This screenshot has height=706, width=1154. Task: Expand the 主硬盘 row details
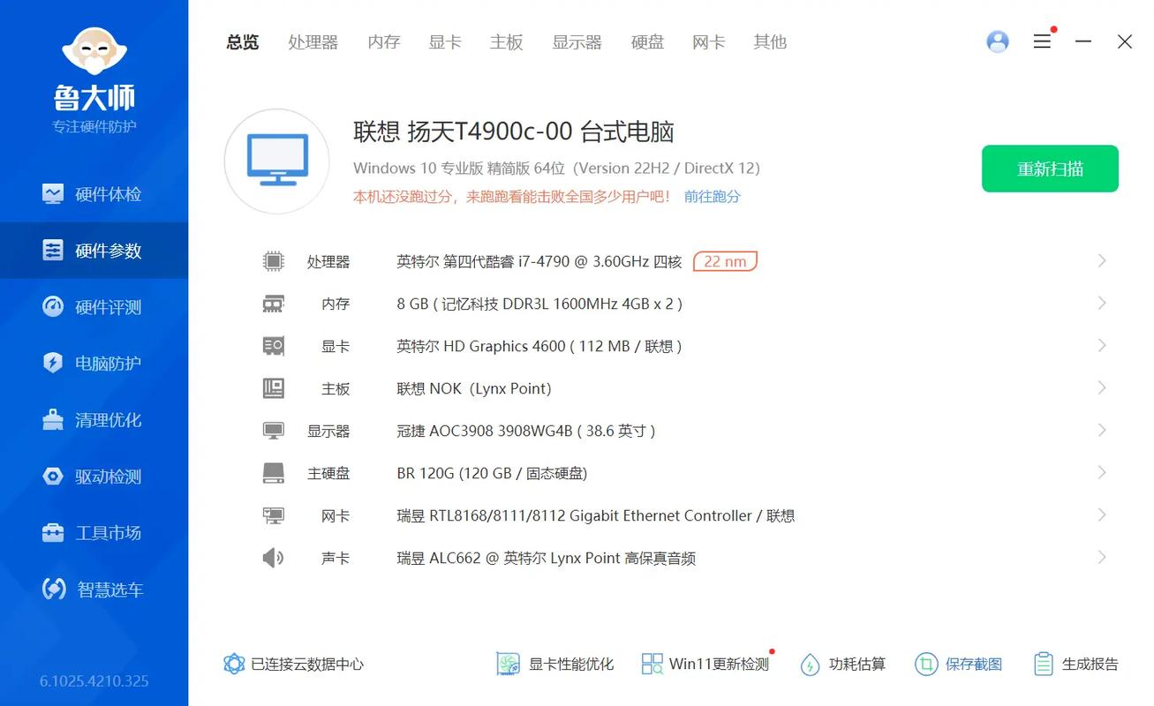click(1101, 472)
